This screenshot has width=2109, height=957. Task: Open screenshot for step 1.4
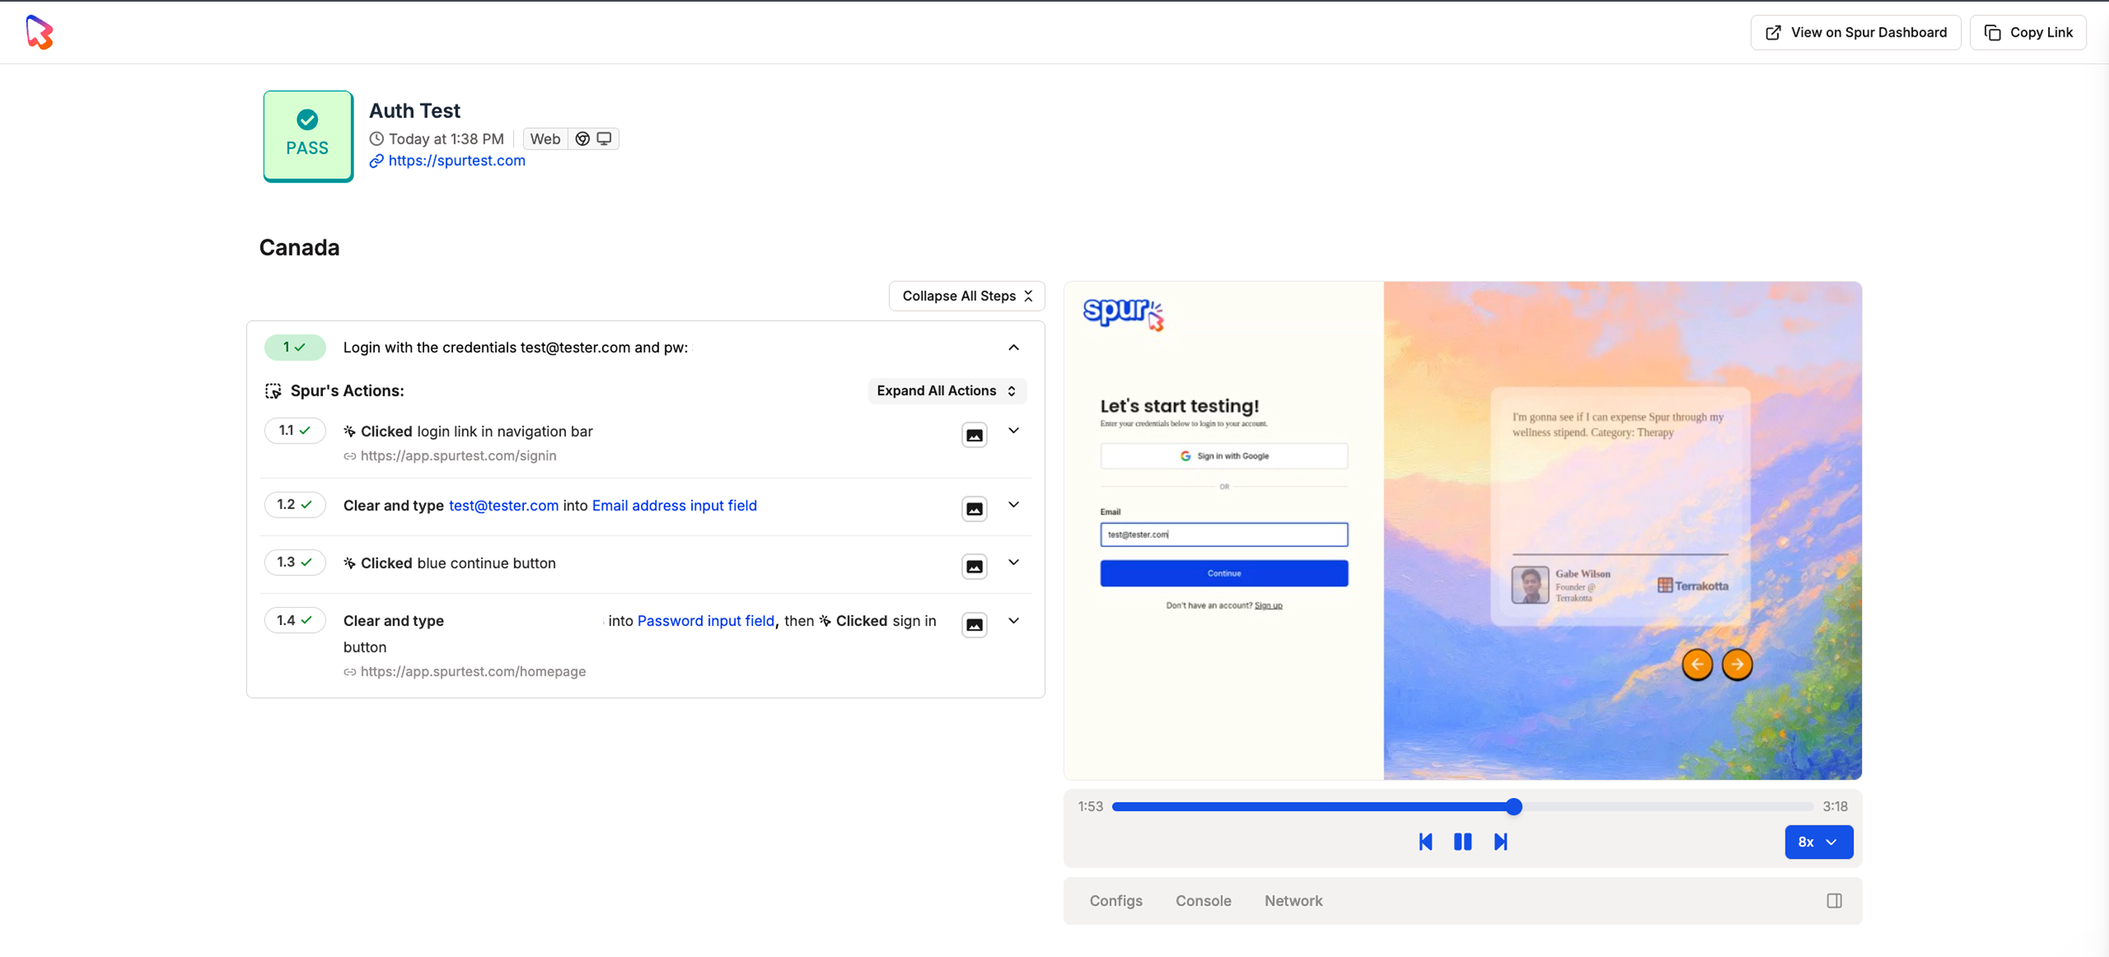974,625
